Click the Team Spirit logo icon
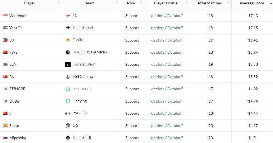 68,138
